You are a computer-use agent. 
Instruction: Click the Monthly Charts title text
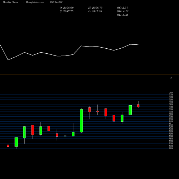click(10, 2)
